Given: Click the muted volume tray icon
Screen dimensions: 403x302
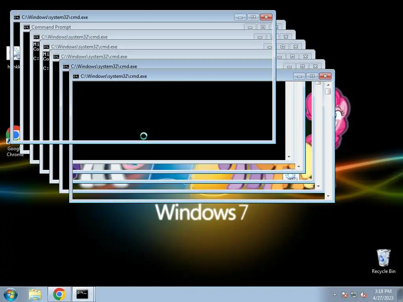Looking at the screenshot, I should (363, 295).
